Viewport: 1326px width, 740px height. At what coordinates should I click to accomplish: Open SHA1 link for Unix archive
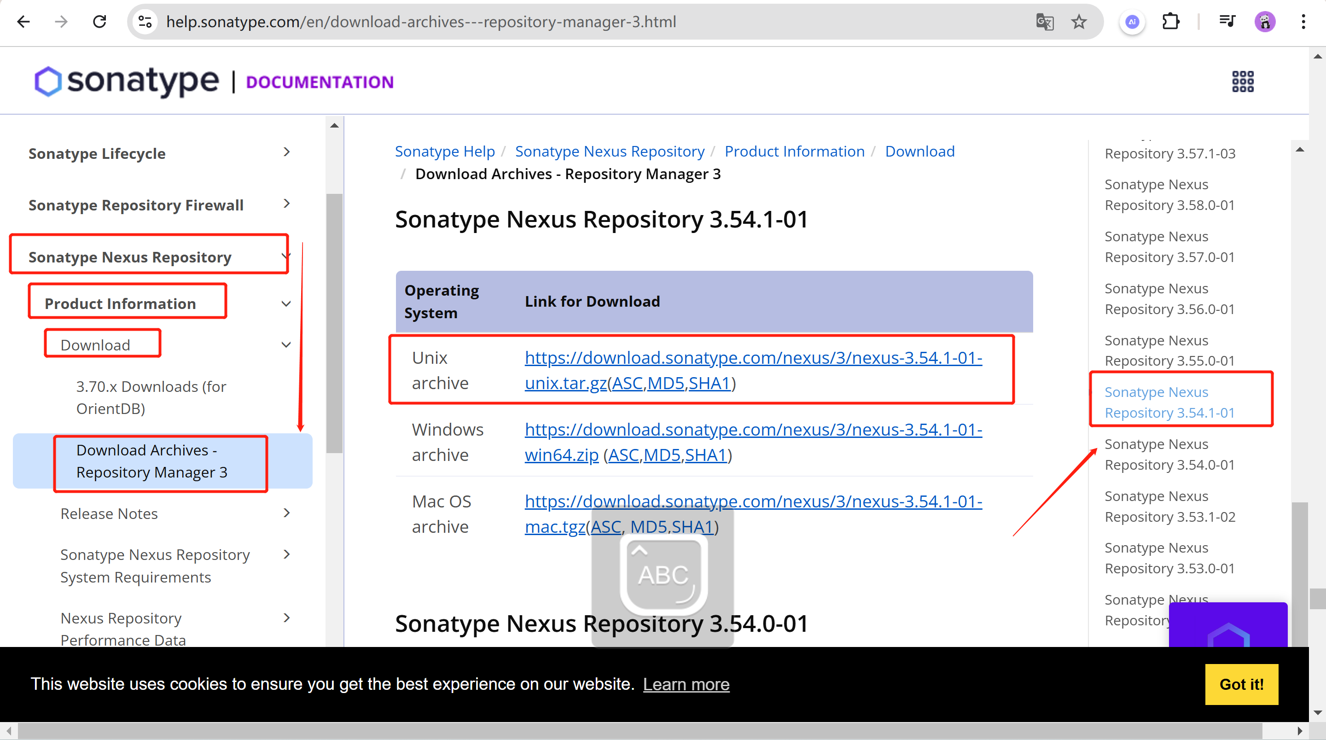tap(710, 384)
